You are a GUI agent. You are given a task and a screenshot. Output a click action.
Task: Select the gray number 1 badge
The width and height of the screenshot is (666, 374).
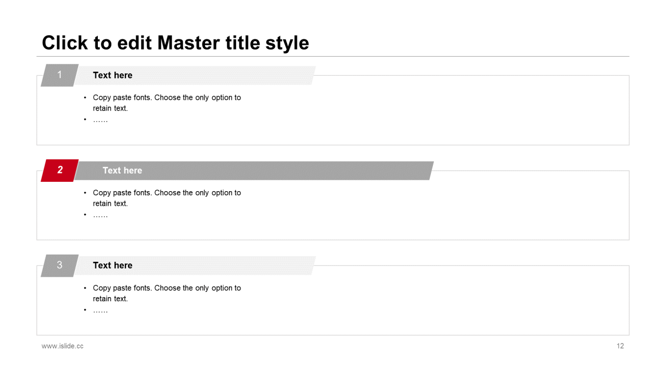60,75
